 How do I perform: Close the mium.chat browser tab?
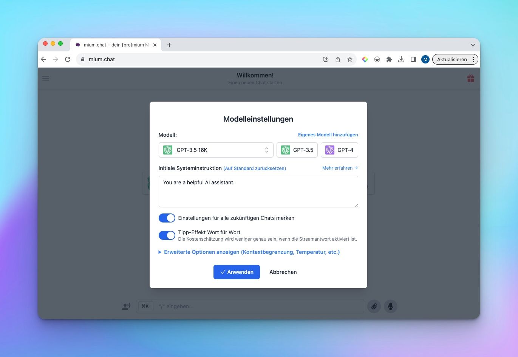[x=155, y=45]
